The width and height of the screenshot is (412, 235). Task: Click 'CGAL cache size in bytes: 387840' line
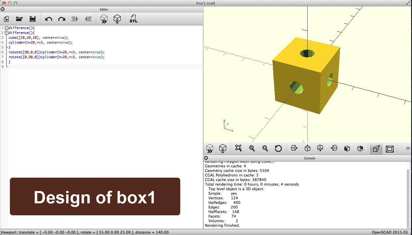tap(235, 180)
